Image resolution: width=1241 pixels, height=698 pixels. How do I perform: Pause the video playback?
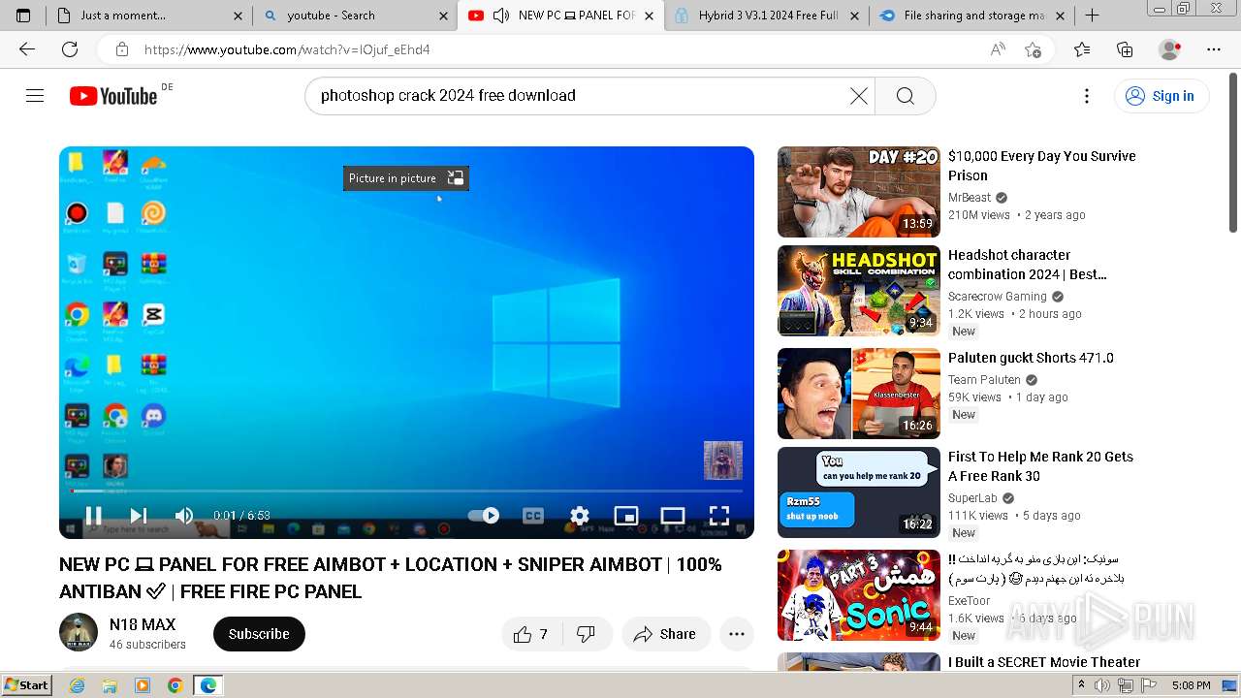(93, 516)
